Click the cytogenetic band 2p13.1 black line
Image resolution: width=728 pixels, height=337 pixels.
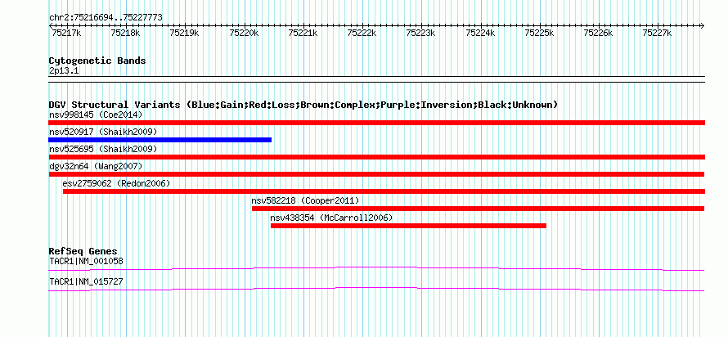(376, 79)
